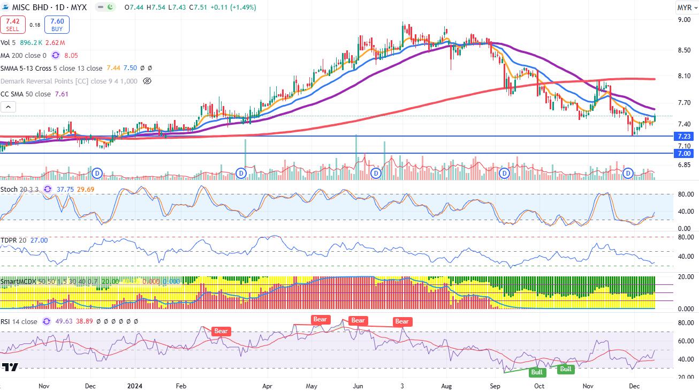Click the 49.63 RSI value
Viewport: 699px width, 391px height.
63,321
